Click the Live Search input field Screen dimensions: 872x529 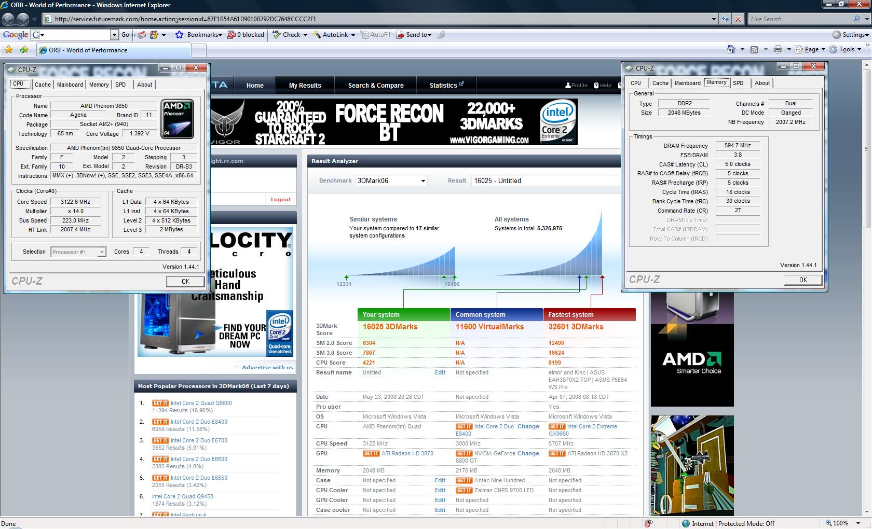coord(800,19)
